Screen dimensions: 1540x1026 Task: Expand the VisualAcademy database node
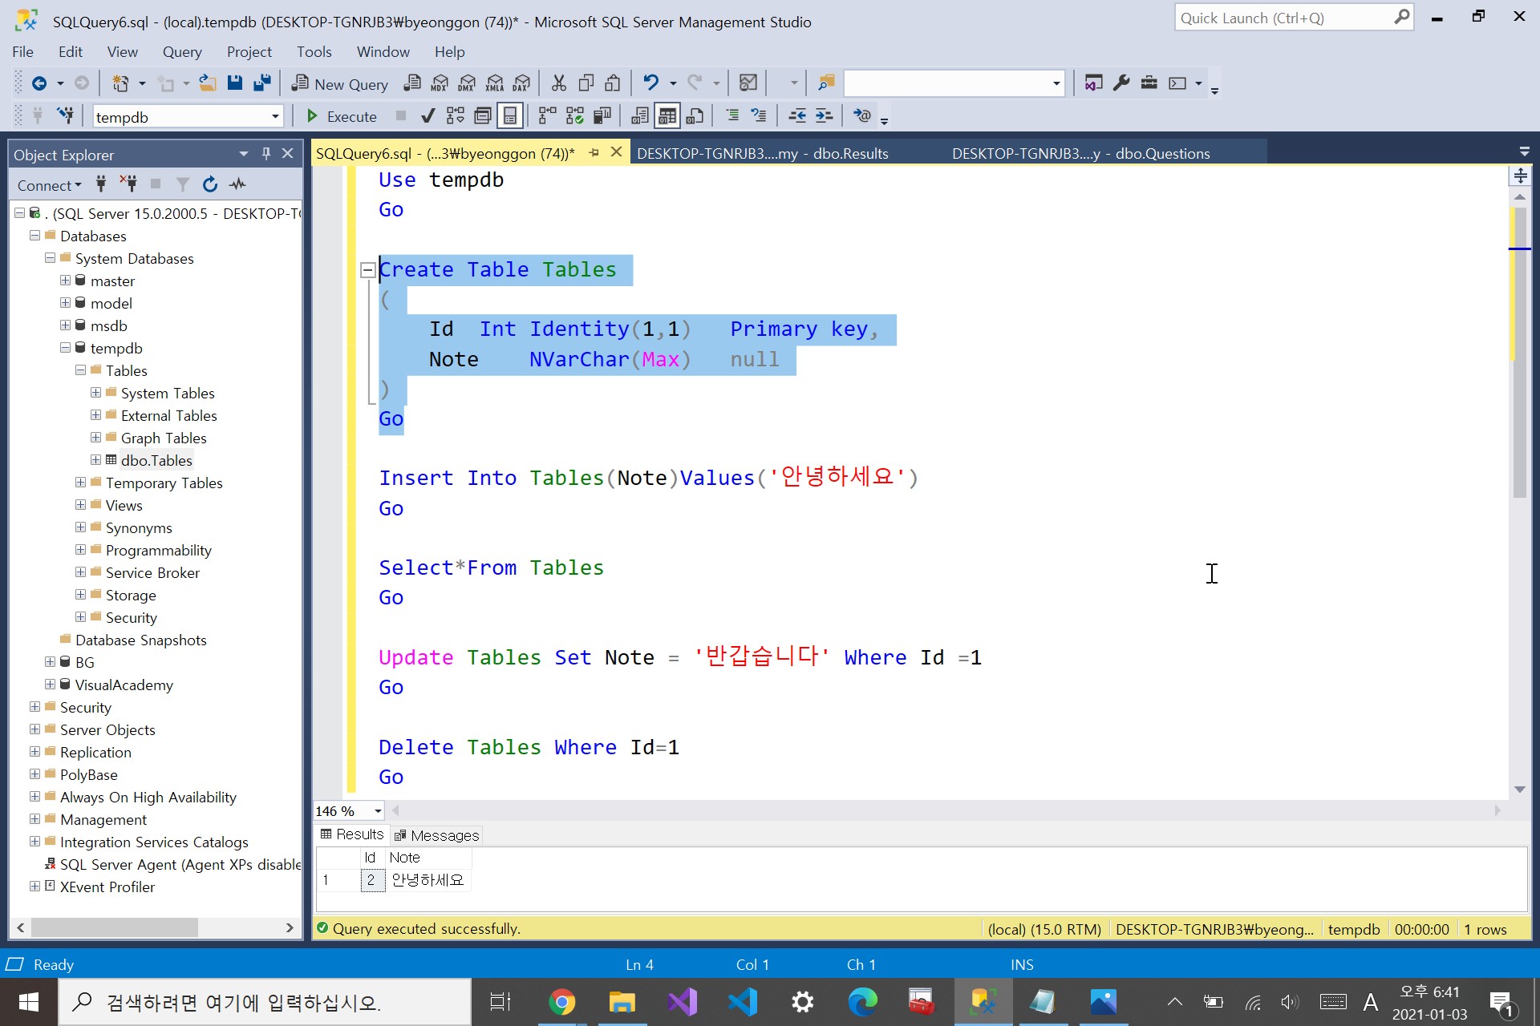[50, 685]
